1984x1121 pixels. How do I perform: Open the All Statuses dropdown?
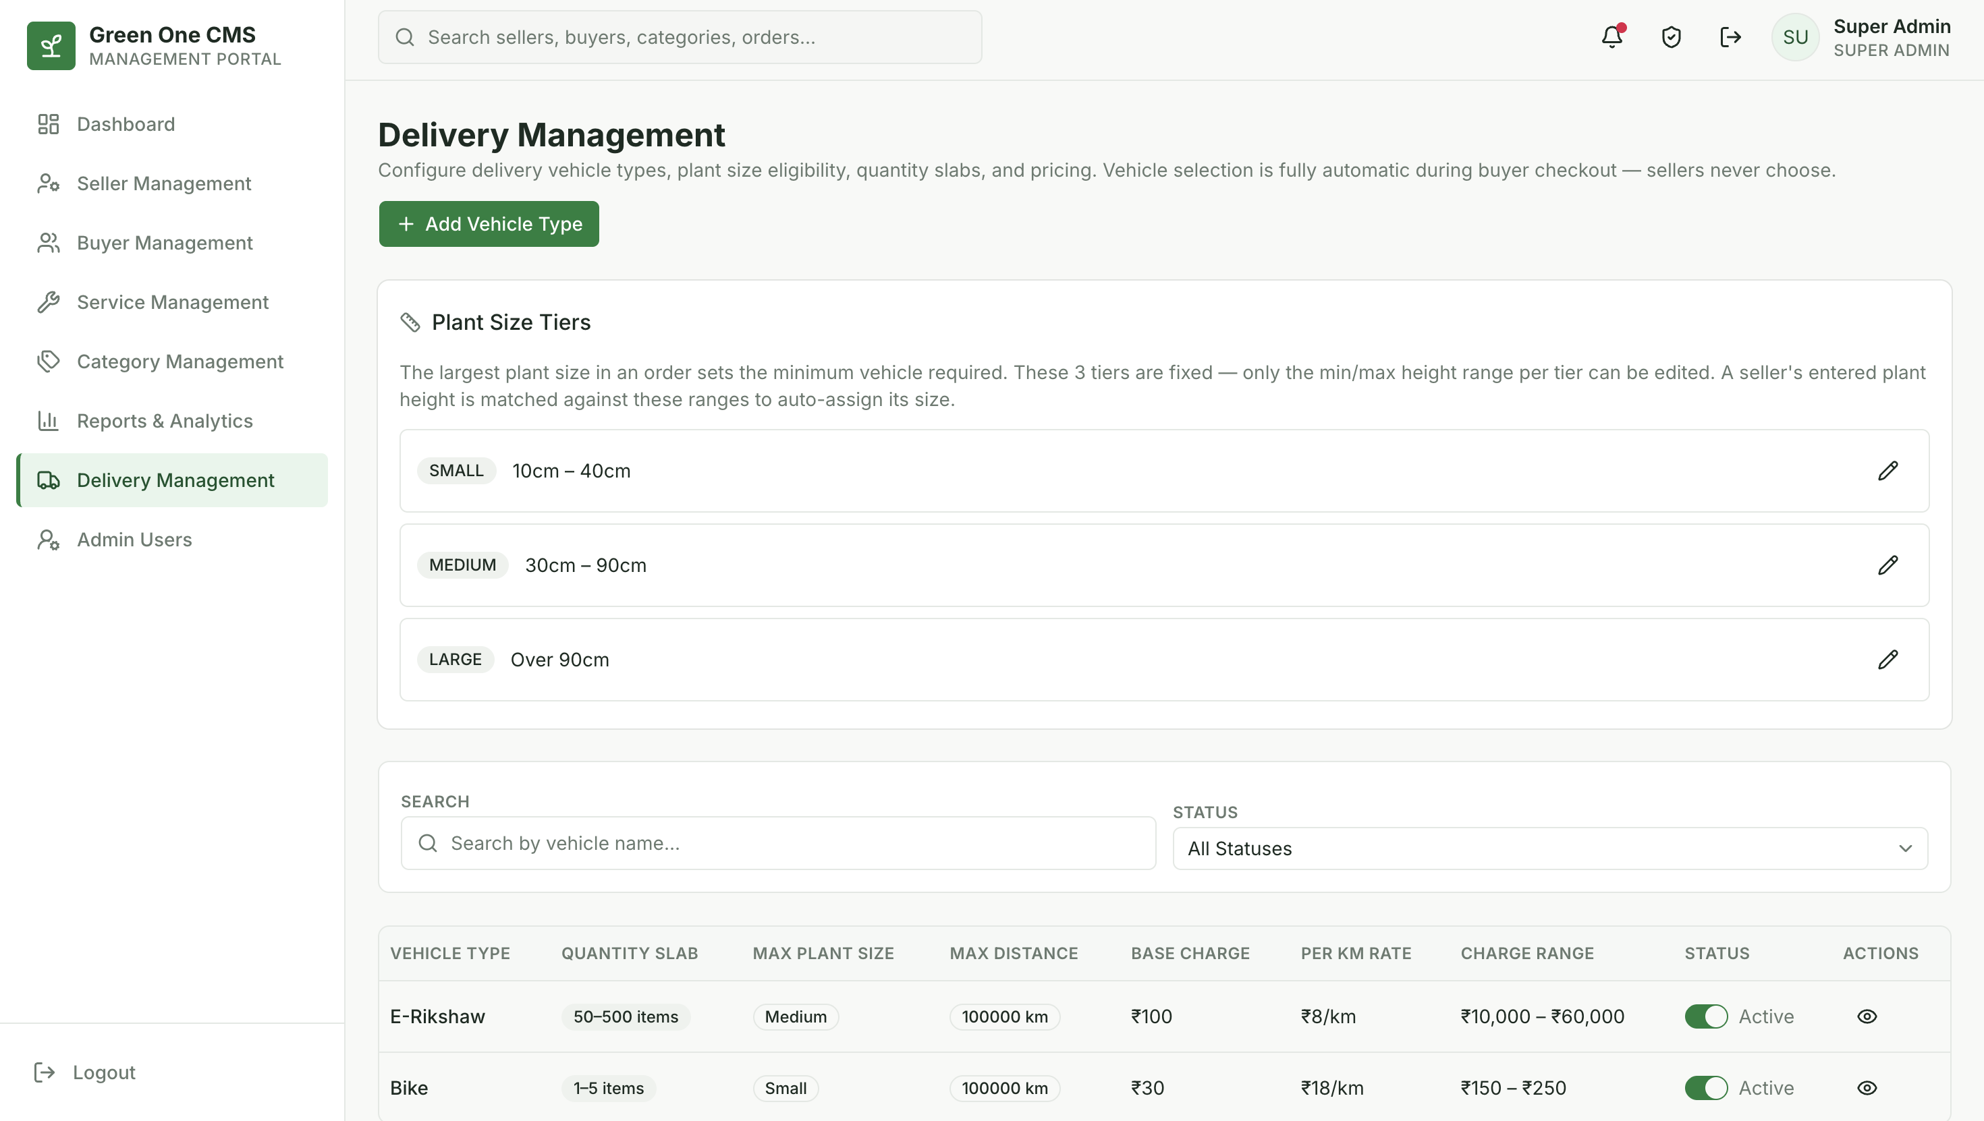[x=1549, y=849]
